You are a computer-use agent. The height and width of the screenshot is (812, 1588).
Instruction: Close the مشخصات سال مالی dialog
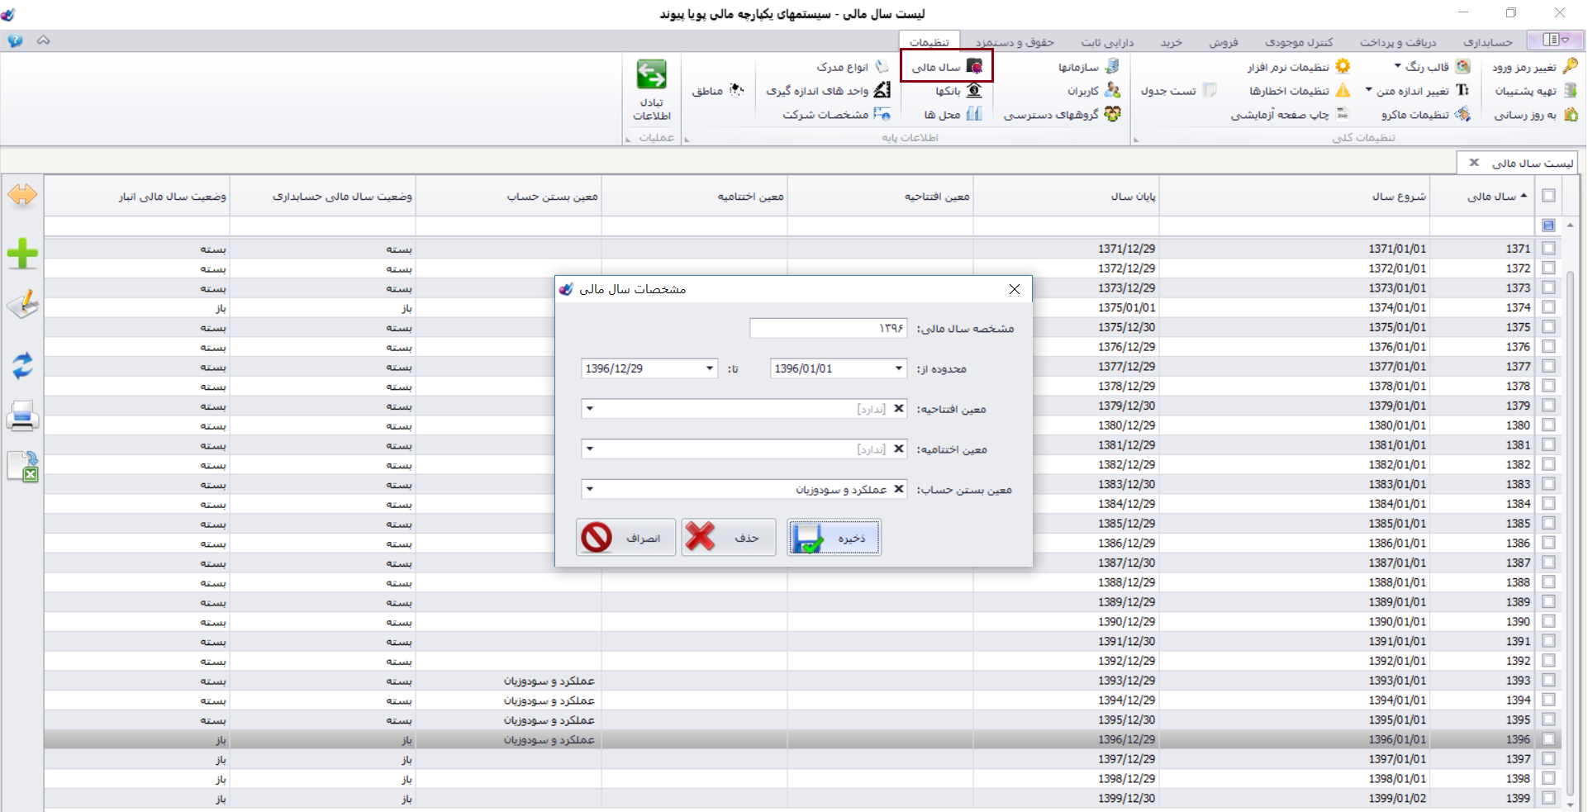click(1015, 289)
